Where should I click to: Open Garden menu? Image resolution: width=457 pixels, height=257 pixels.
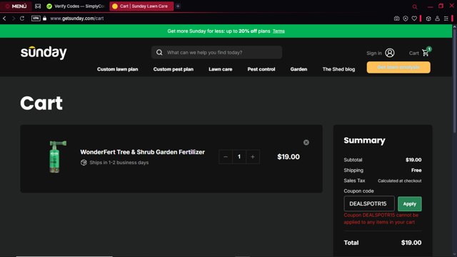[298, 69]
